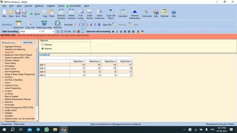
Task: Set decimals to 6
Action: tap(99, 25)
